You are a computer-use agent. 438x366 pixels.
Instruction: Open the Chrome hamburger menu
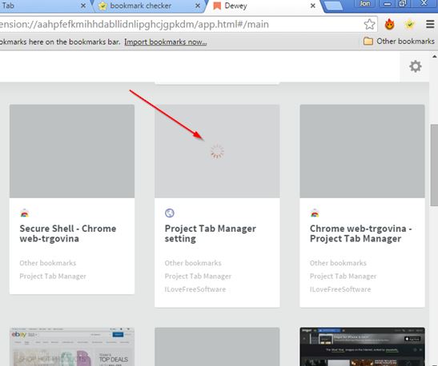pyautogui.click(x=430, y=24)
